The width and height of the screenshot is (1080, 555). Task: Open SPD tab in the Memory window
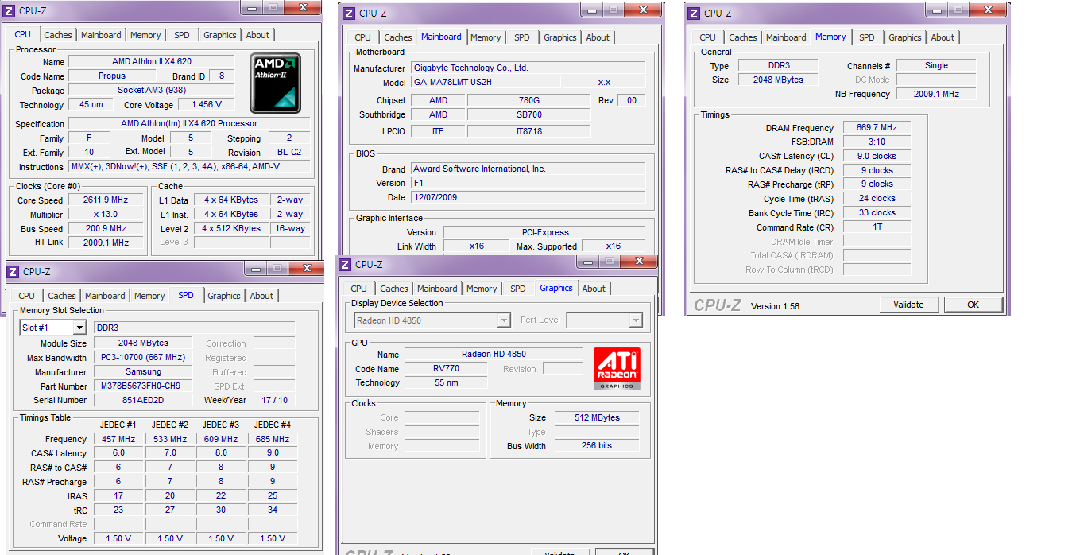click(867, 37)
